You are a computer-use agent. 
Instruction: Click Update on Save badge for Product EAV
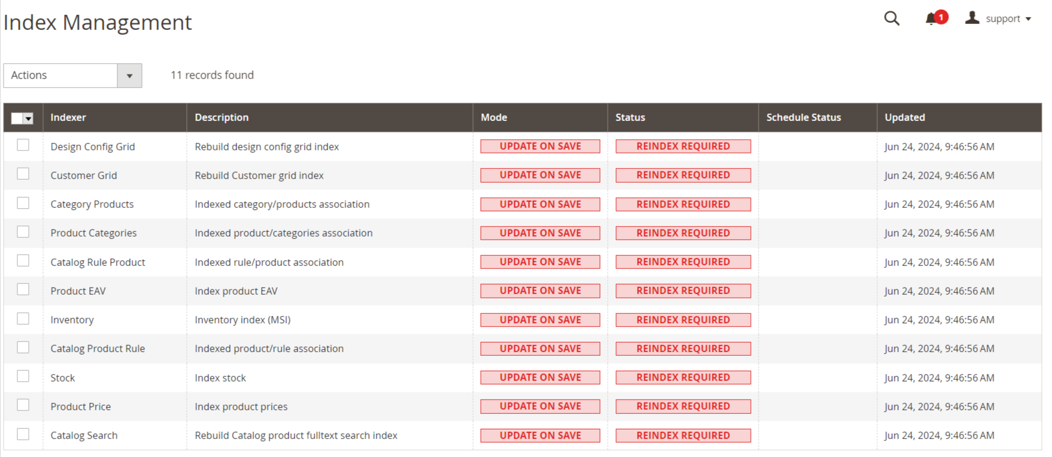coord(540,291)
